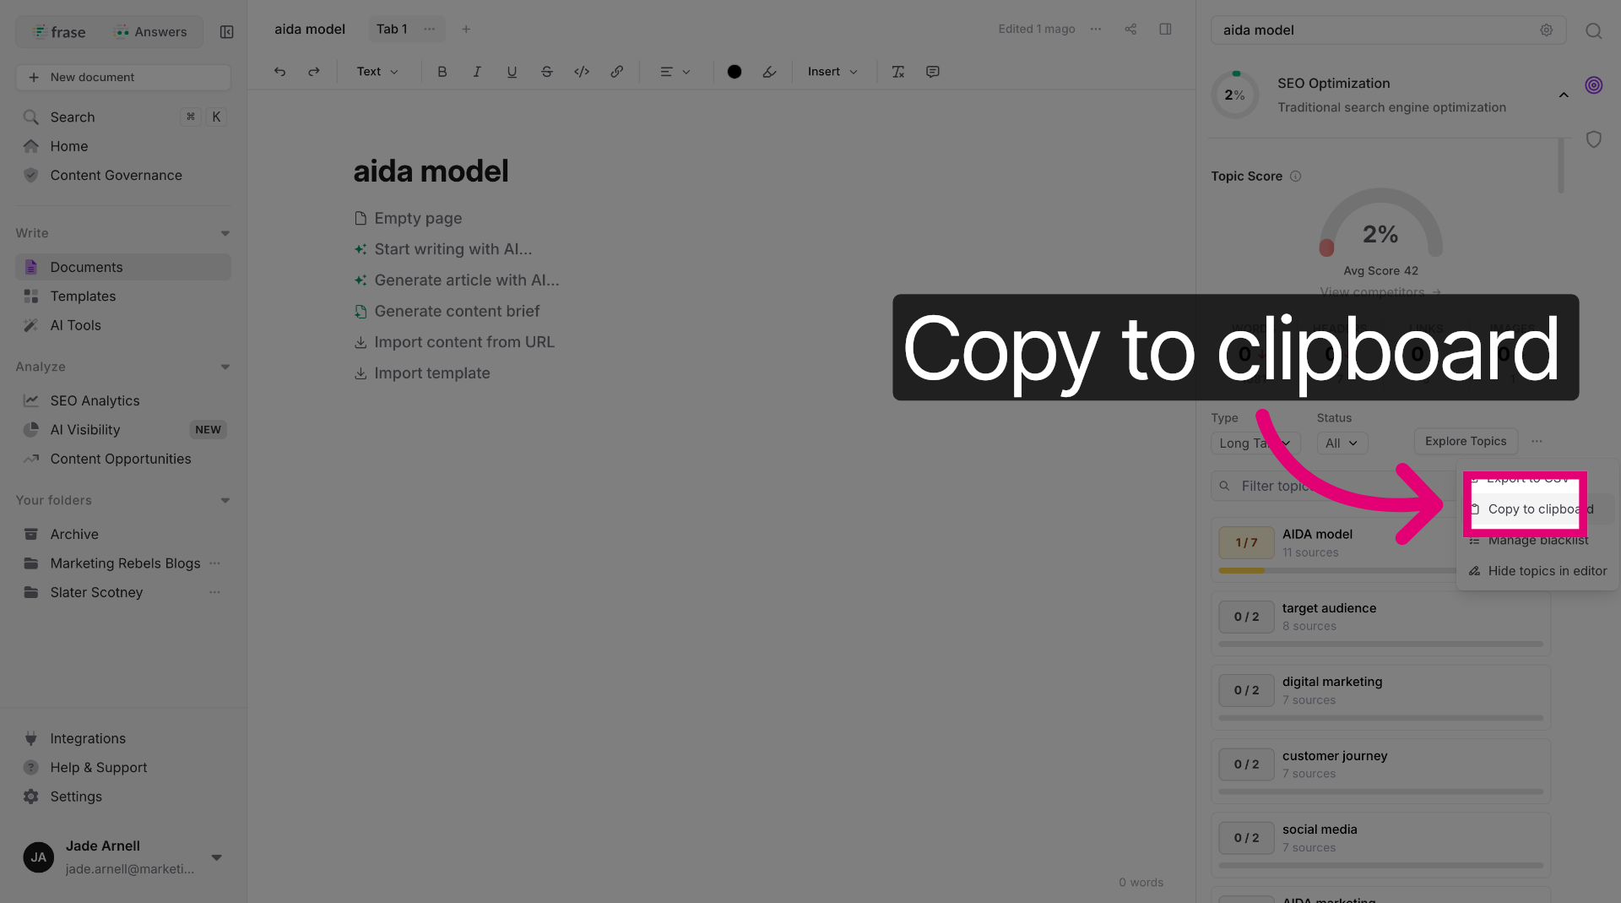Toggle strikethrough formatting
Image resolution: width=1621 pixels, height=903 pixels.
pos(546,72)
